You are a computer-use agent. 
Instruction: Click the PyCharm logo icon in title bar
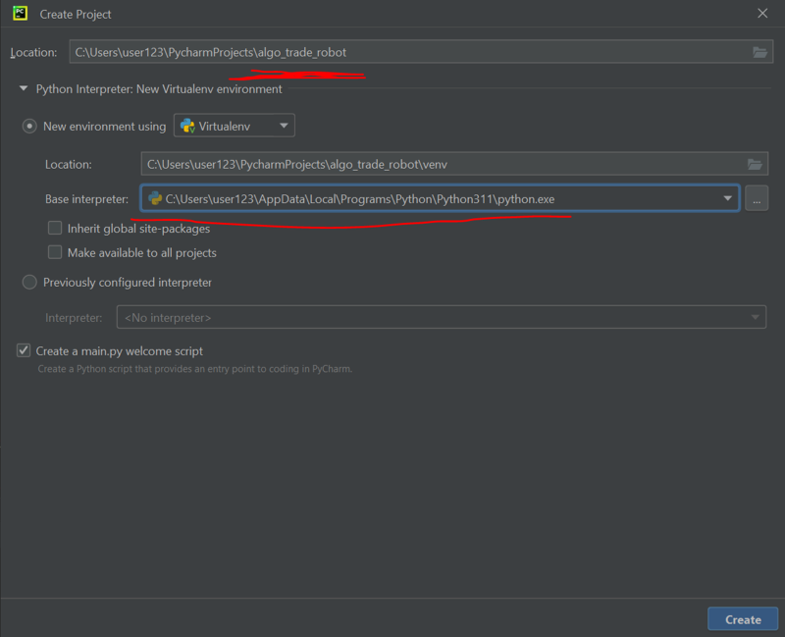coord(20,13)
